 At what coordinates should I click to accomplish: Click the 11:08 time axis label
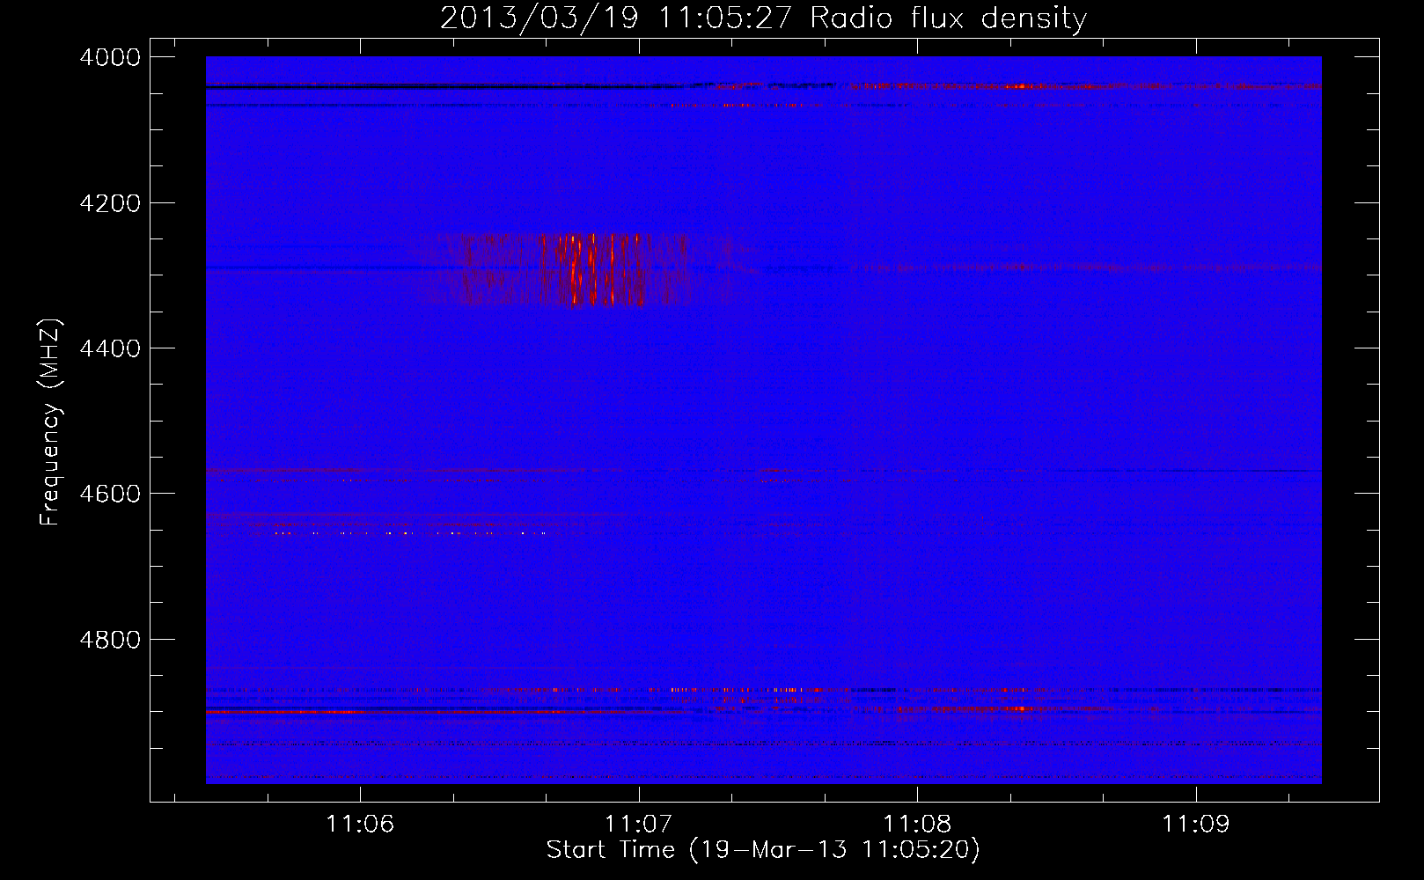point(917,824)
